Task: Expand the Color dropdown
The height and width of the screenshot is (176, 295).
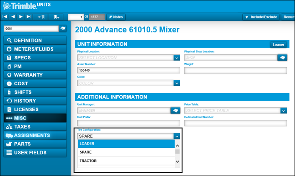Action: [x=177, y=83]
